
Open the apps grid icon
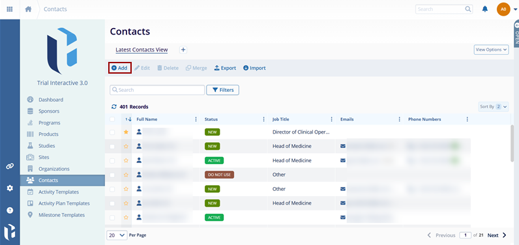10,9
